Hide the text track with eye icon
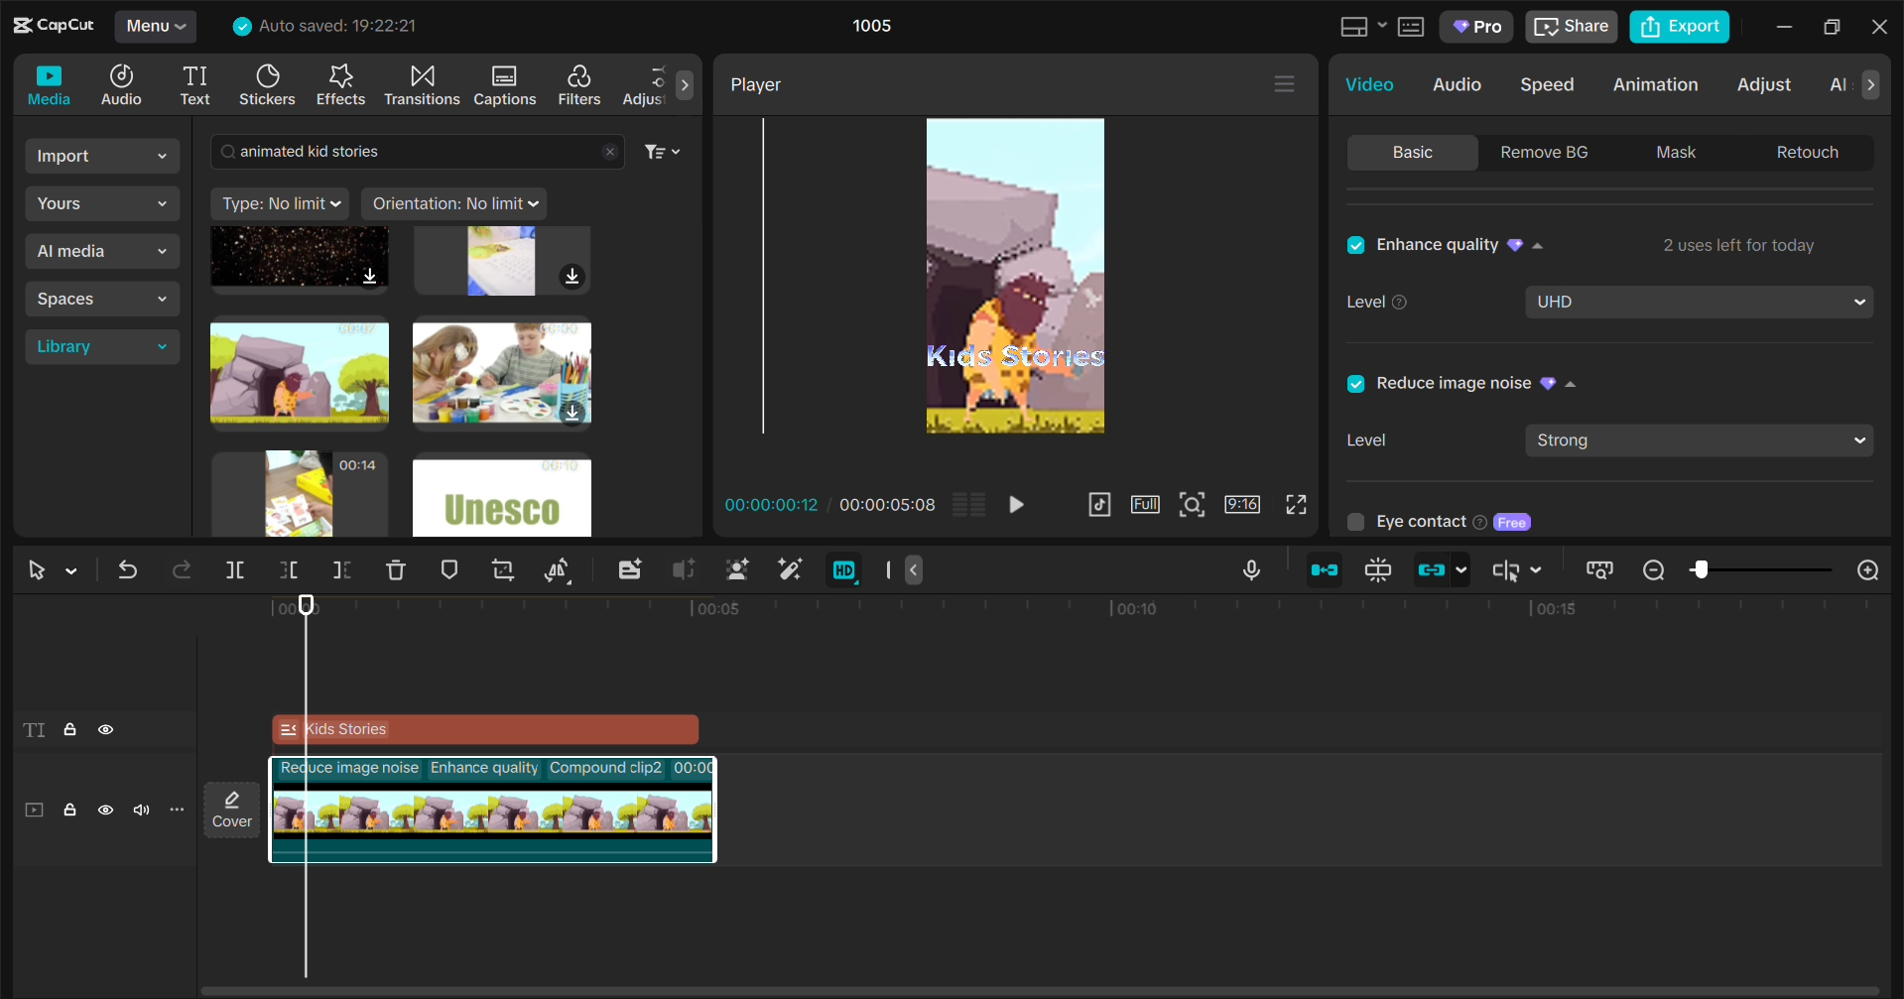Screen dimensions: 1904x999 click(x=105, y=729)
